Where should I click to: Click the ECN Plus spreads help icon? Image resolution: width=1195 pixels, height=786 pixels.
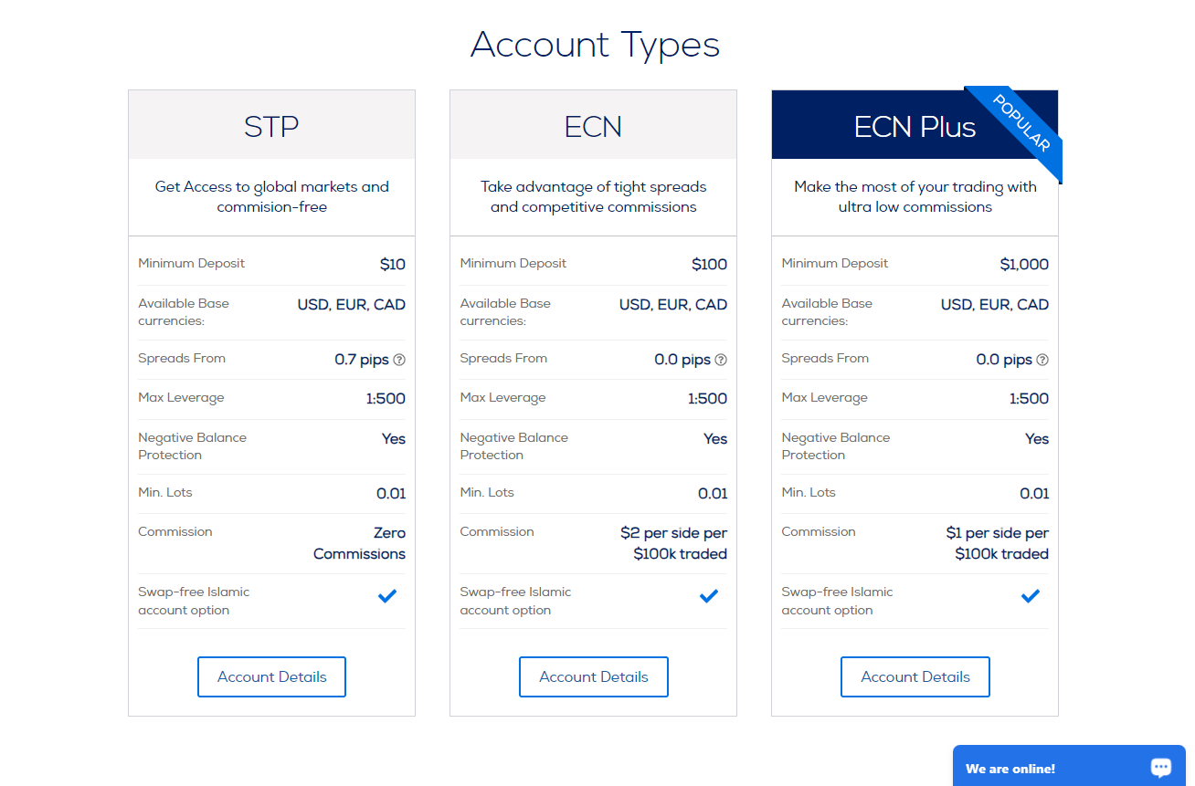pyautogui.click(x=1042, y=360)
